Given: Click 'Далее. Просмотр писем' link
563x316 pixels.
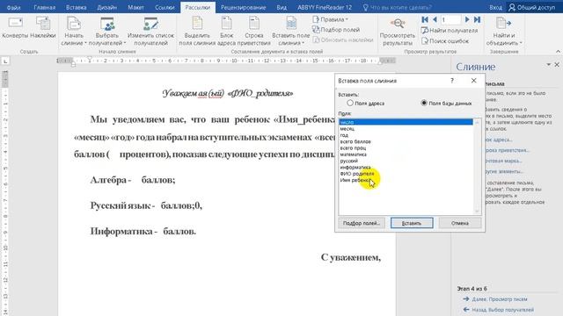Looking at the screenshot, I should (500, 299).
